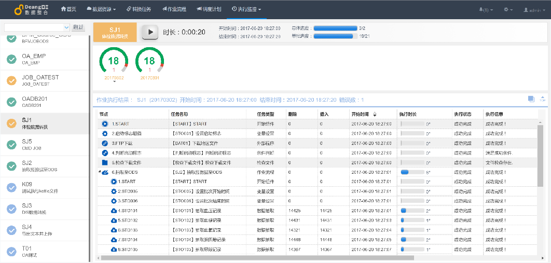Click the gear icon for 2.启动标志赋值

[105, 133]
